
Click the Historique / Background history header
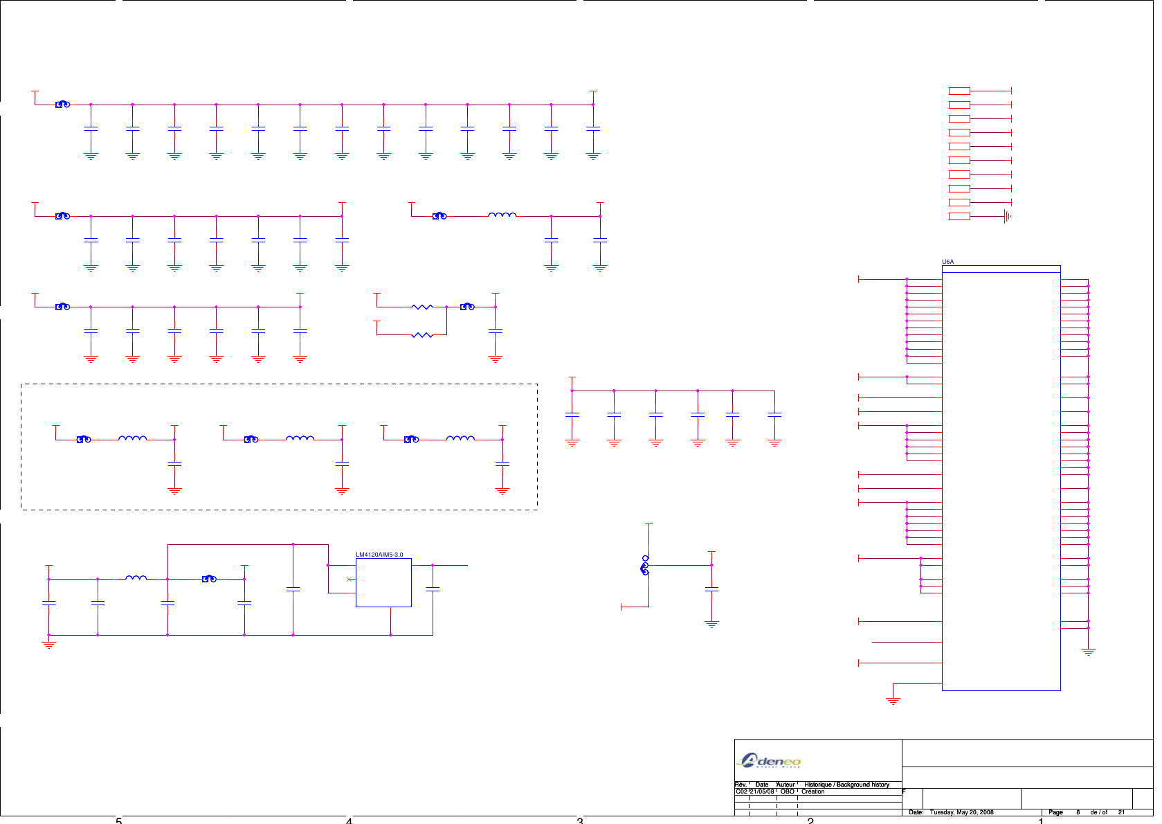846,785
